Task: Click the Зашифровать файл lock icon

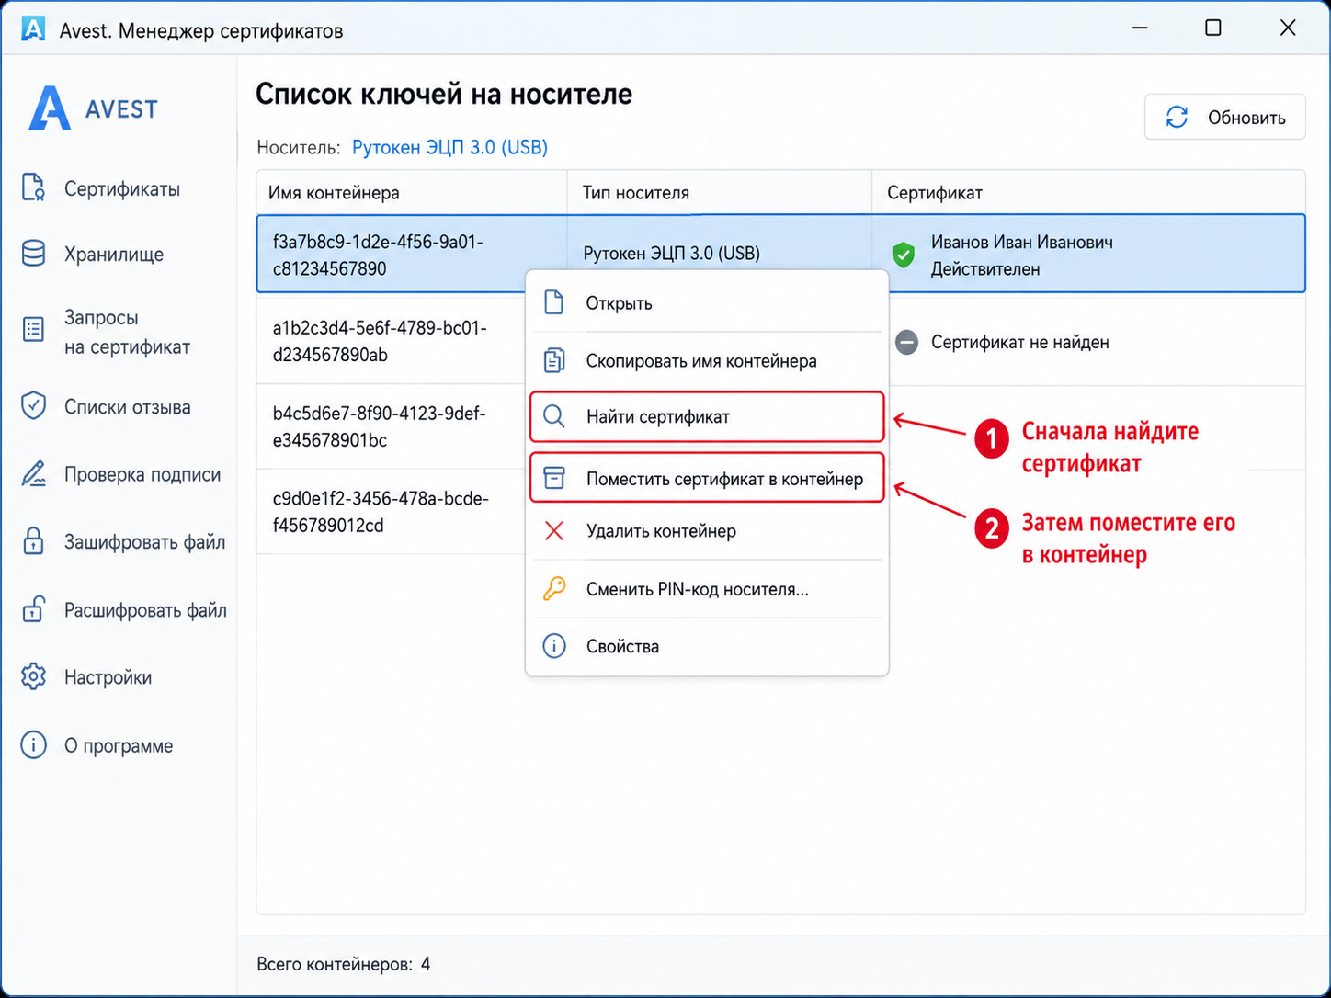Action: [33, 540]
